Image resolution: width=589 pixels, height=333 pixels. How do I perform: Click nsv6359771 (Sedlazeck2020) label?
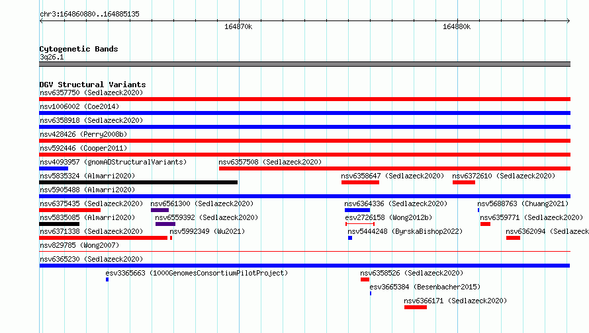531,217
